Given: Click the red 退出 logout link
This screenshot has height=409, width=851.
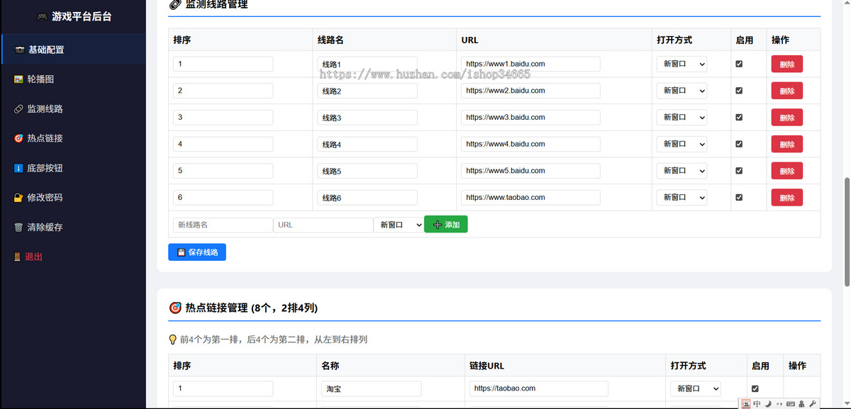Looking at the screenshot, I should pyautogui.click(x=73, y=257).
